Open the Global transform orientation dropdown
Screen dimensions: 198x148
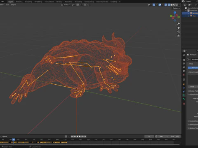(x=66, y=5)
